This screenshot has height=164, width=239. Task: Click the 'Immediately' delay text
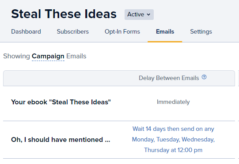pos(173,102)
